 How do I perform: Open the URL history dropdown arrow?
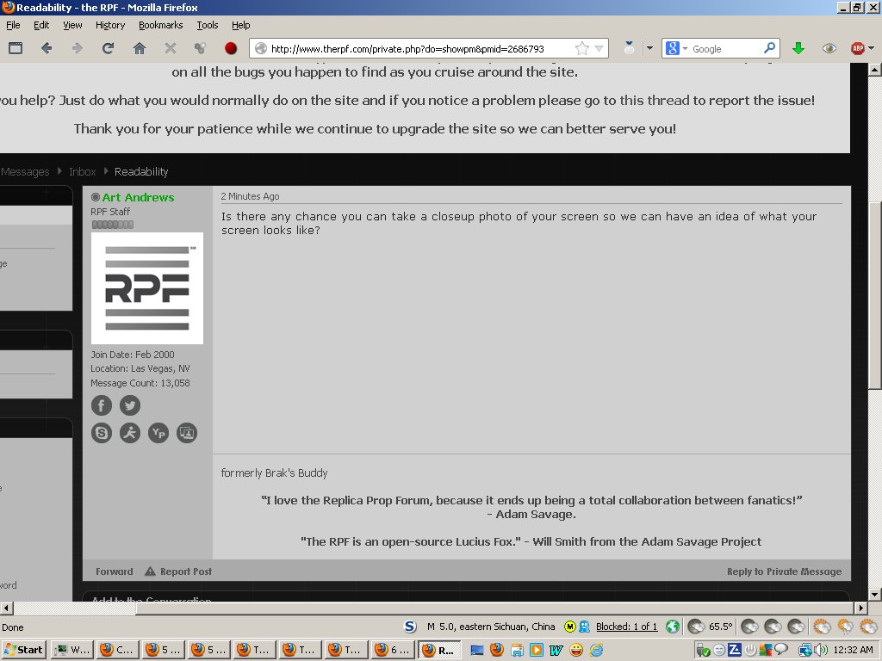[x=599, y=48]
